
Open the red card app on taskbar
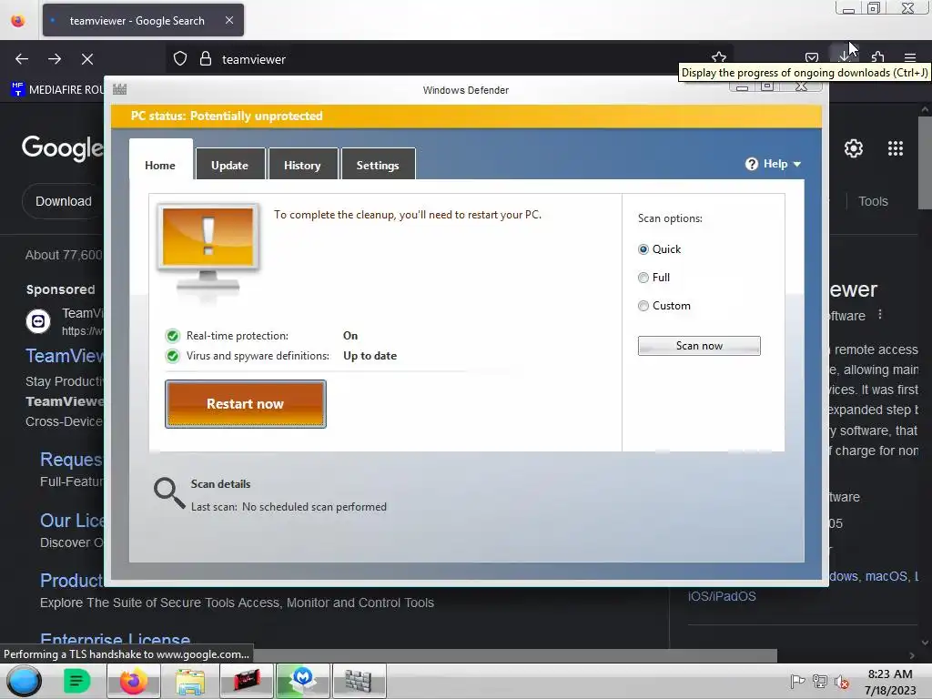pyautogui.click(x=246, y=681)
